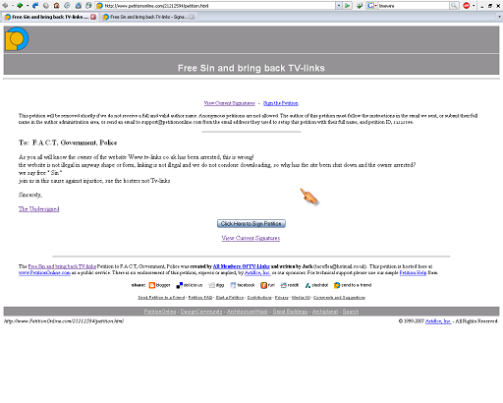Close the first 'Free Sin and bring back TV-links' tab
Viewport: 503px width, 403px height.
click(x=93, y=17)
